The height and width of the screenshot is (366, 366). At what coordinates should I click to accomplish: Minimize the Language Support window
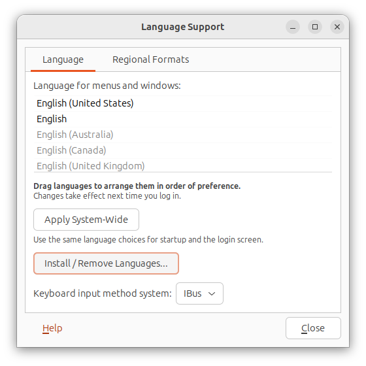[x=293, y=27]
